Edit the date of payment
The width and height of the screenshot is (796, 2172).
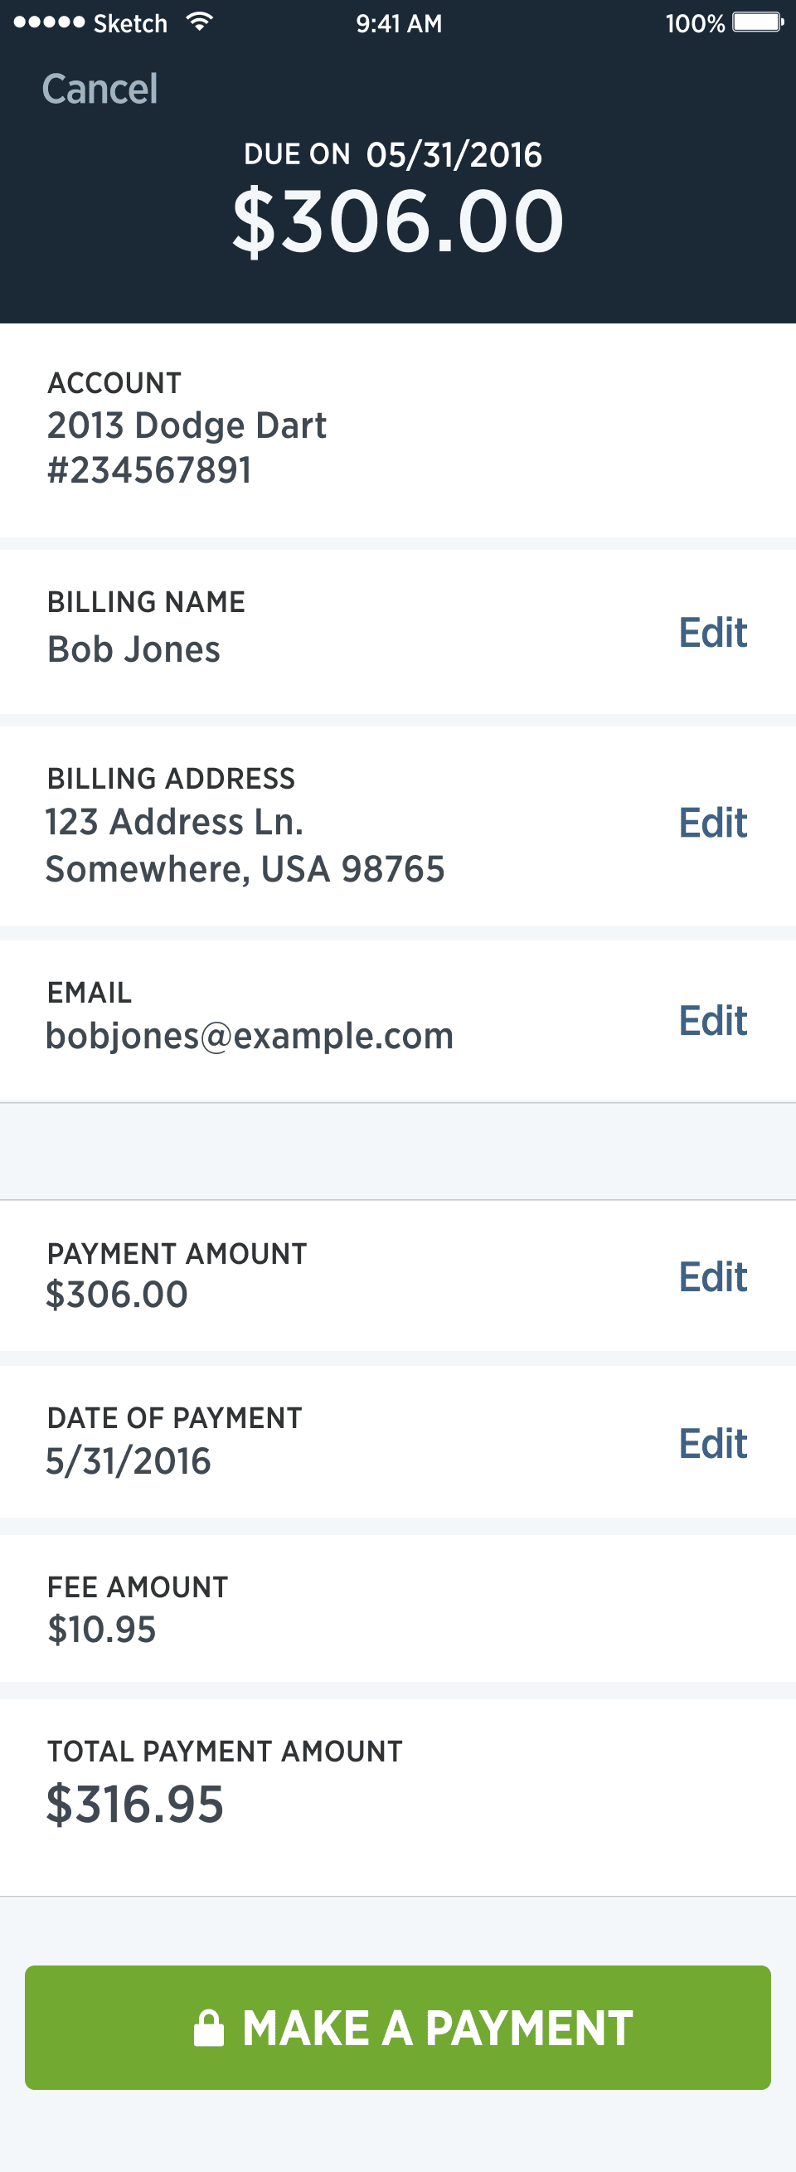point(712,1445)
